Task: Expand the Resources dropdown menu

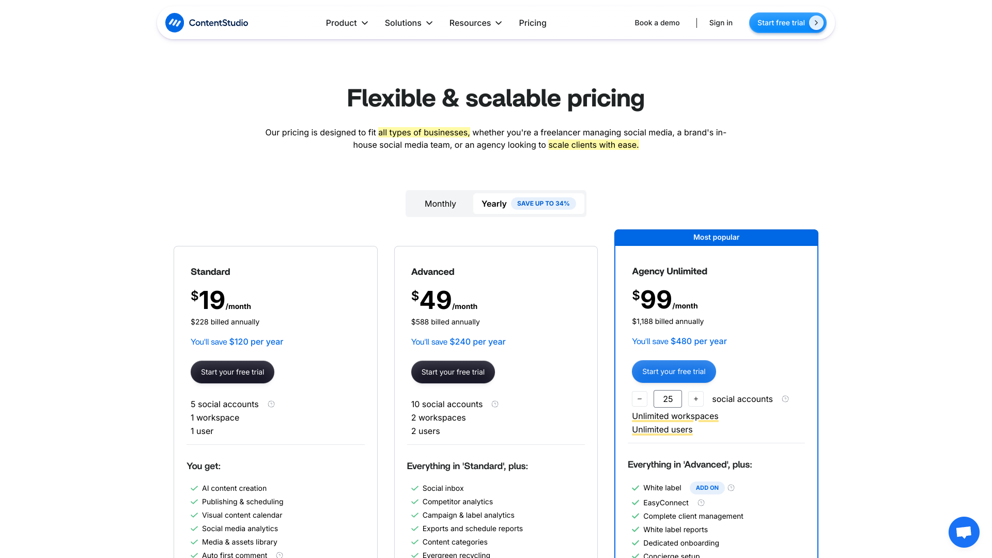Action: click(x=475, y=23)
